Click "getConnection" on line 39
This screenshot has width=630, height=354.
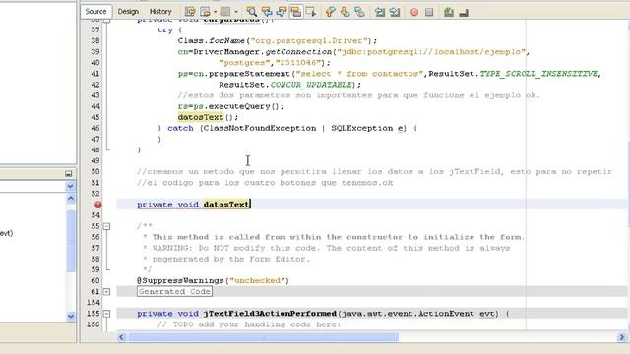pyautogui.click(x=298, y=52)
